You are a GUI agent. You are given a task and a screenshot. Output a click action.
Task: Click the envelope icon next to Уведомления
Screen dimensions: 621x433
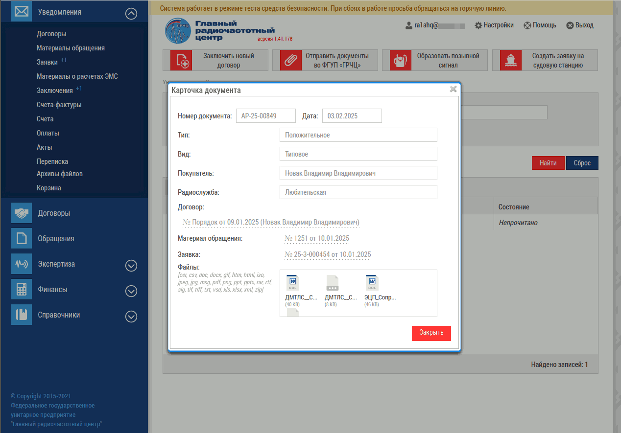click(21, 12)
